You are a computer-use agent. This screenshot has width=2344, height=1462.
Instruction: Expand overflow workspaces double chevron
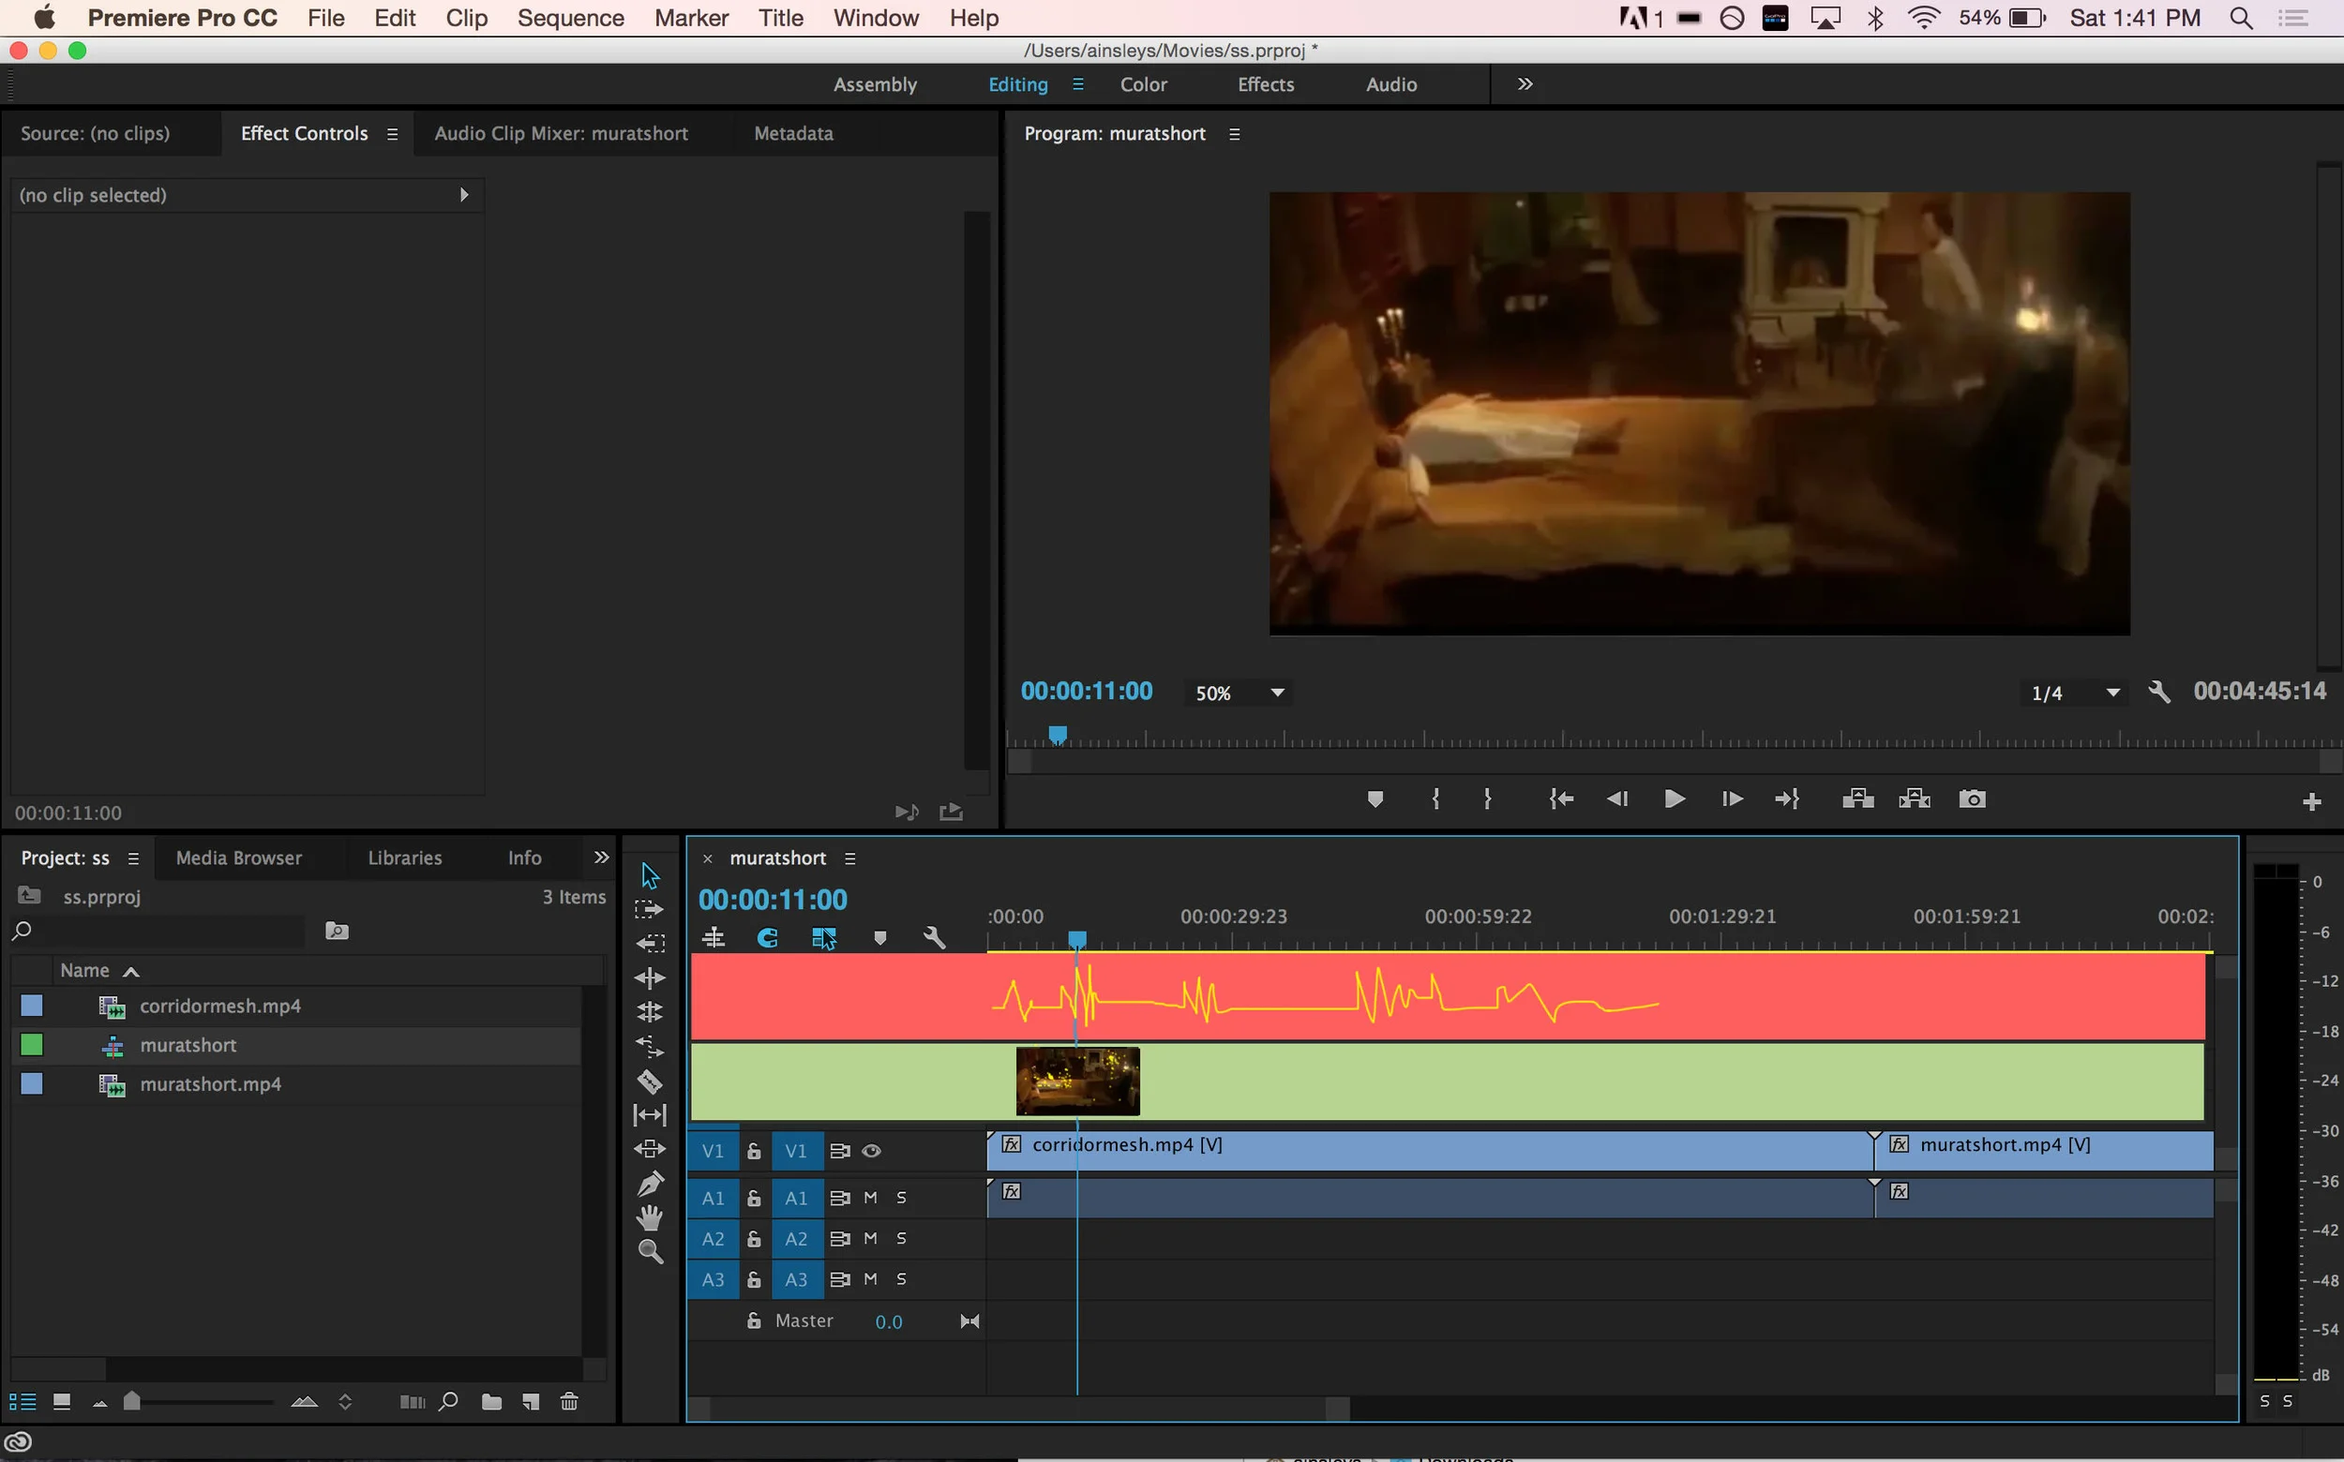click(x=1525, y=84)
